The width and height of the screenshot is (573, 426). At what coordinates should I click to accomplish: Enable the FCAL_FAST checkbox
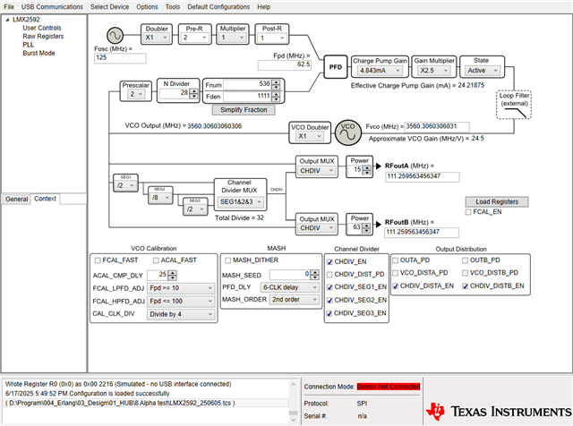pos(98,260)
